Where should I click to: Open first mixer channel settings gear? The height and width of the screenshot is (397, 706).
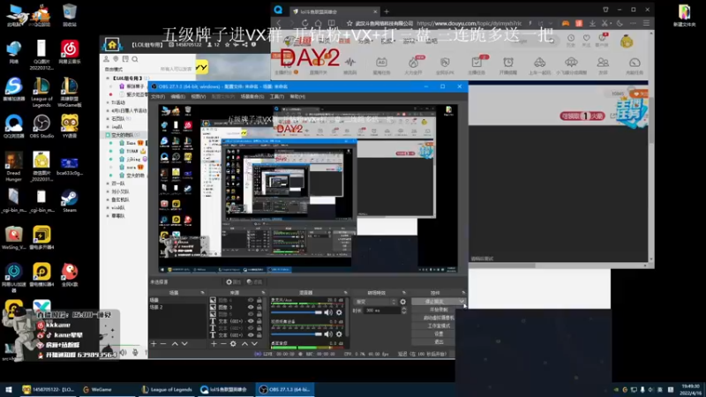point(339,312)
